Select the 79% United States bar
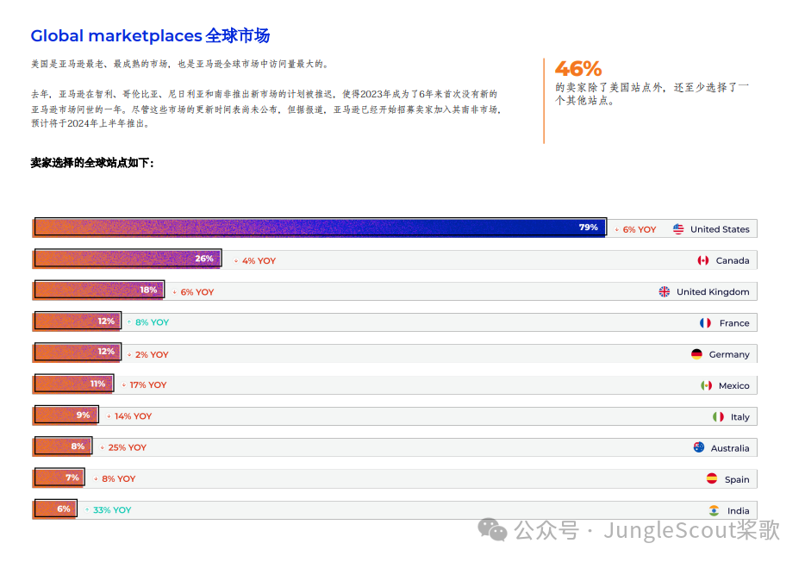This screenshot has width=805, height=562. 320,228
